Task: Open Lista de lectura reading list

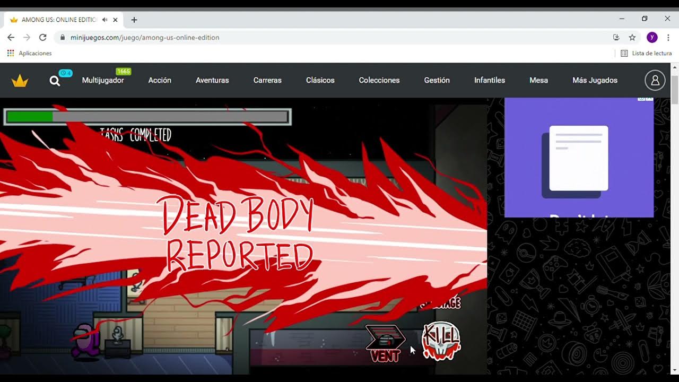Action: pos(646,53)
